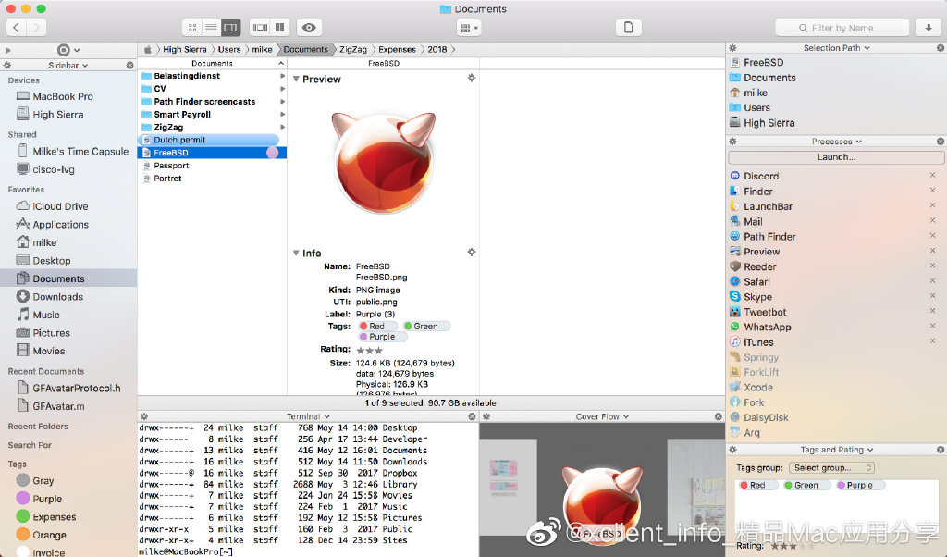Screen dimensions: 947x557
Task: Open the arrange-by dropdown in toolbar
Action: [x=469, y=28]
